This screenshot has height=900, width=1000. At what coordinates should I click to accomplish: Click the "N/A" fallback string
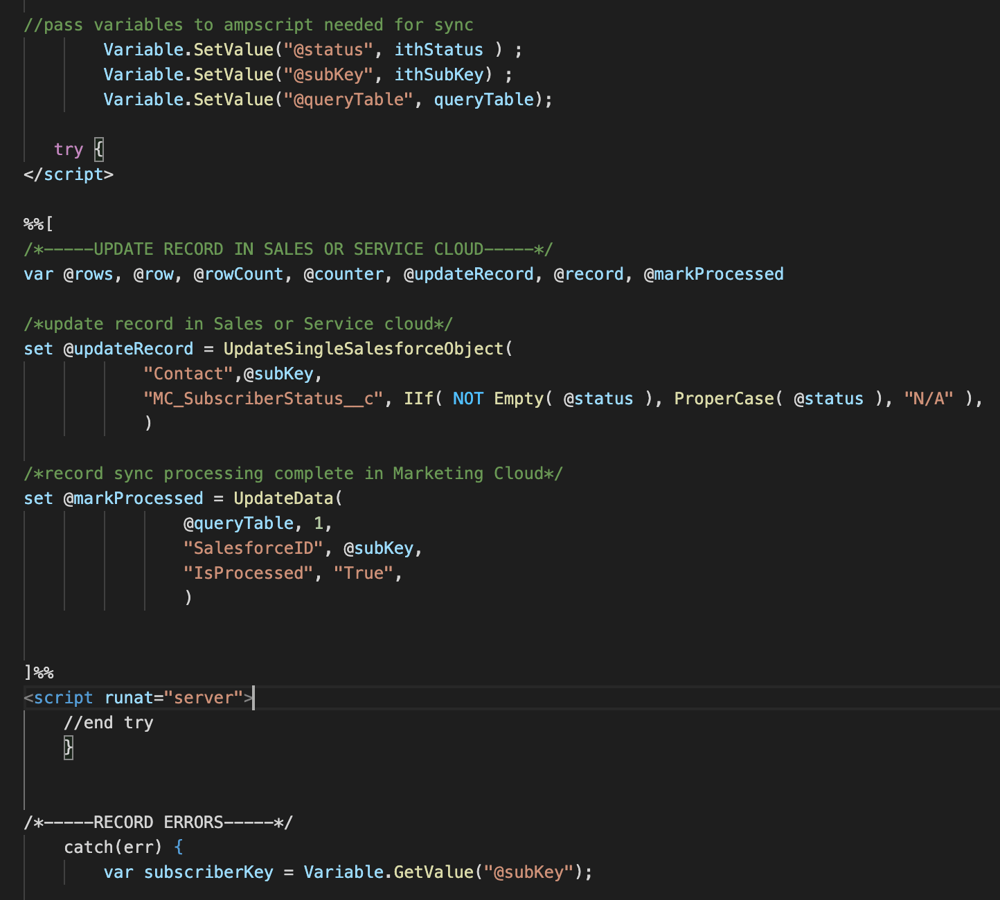pyautogui.click(x=929, y=399)
